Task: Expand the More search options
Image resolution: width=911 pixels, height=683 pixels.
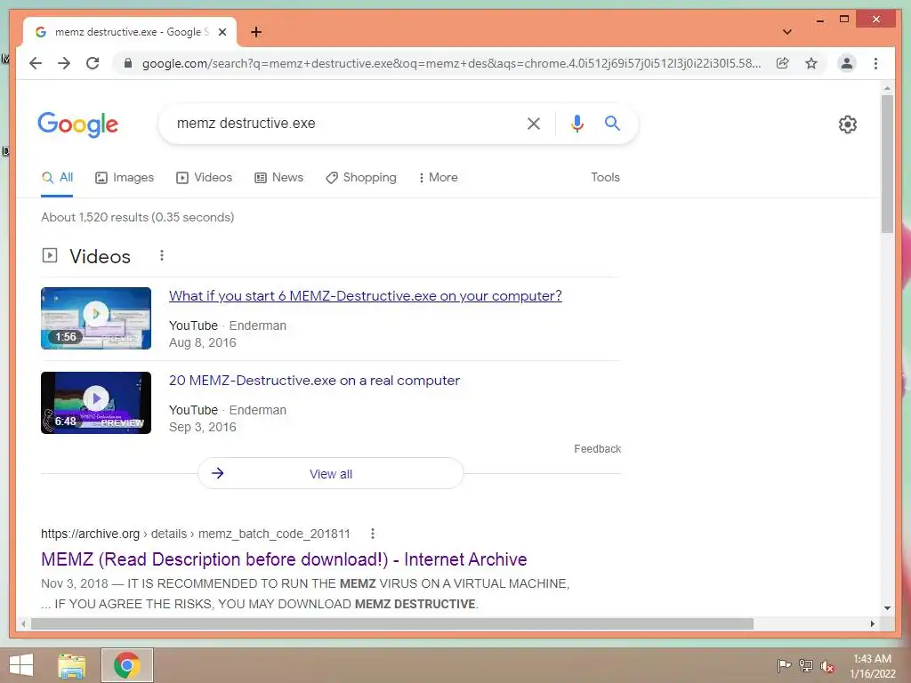Action: (x=438, y=178)
